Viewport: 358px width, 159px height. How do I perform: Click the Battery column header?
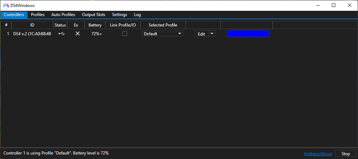95,25
